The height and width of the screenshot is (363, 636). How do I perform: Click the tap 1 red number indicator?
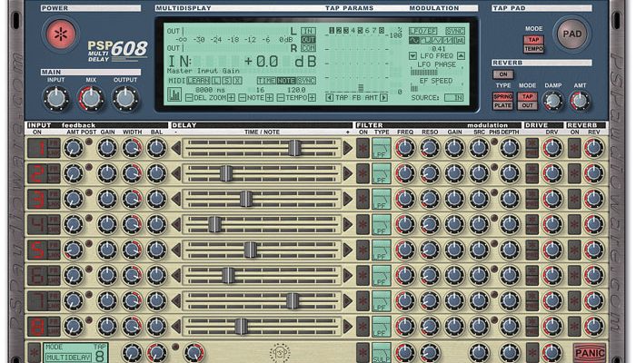[39, 148]
